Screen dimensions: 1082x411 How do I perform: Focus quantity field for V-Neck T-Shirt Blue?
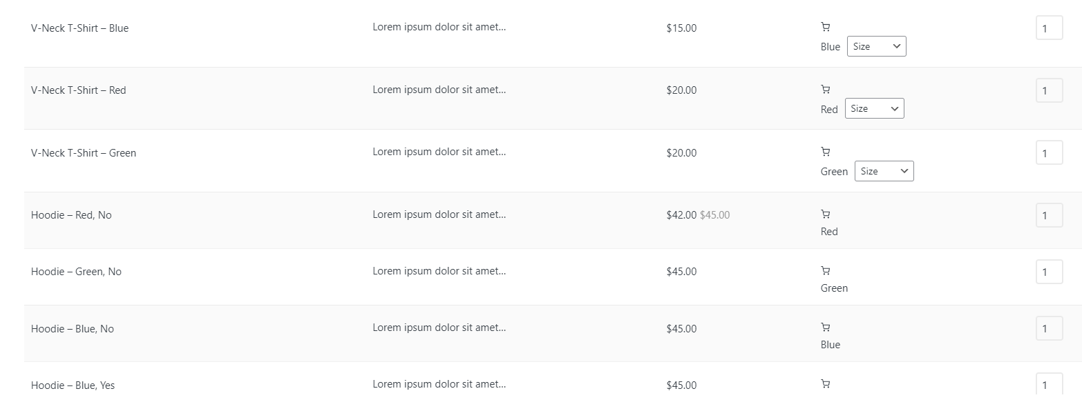click(x=1049, y=28)
